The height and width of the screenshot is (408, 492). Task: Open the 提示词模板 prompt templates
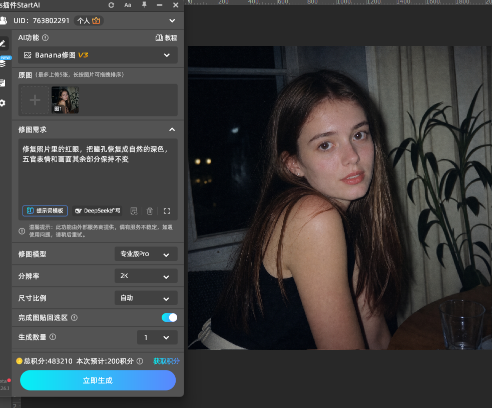(x=45, y=211)
